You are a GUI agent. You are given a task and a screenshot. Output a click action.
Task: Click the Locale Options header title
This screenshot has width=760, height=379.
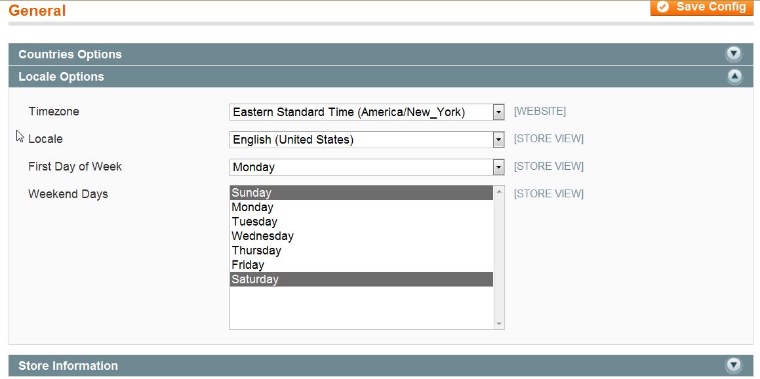(61, 77)
